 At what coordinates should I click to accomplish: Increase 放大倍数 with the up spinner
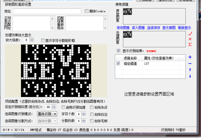[x=32, y=39]
